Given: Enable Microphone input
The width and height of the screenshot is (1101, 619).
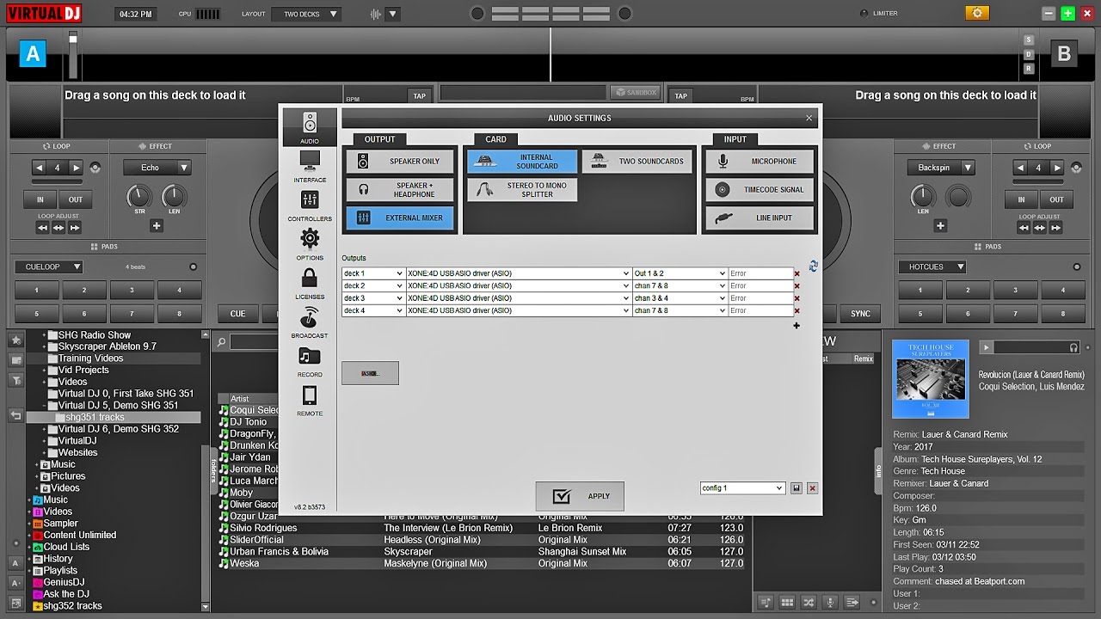Looking at the screenshot, I should coord(760,161).
